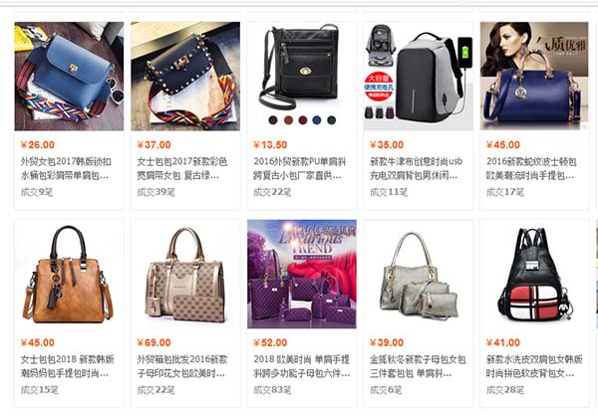Select the USB charging backpack thumbnail
The height and width of the screenshot is (416, 598).
tap(419, 77)
